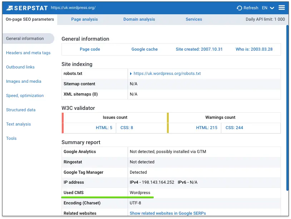Click the Issues count header

[x=115, y=117]
